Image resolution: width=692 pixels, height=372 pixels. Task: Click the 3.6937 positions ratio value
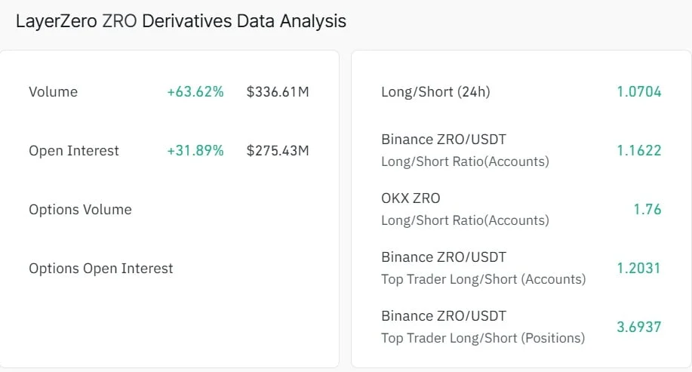(x=639, y=327)
